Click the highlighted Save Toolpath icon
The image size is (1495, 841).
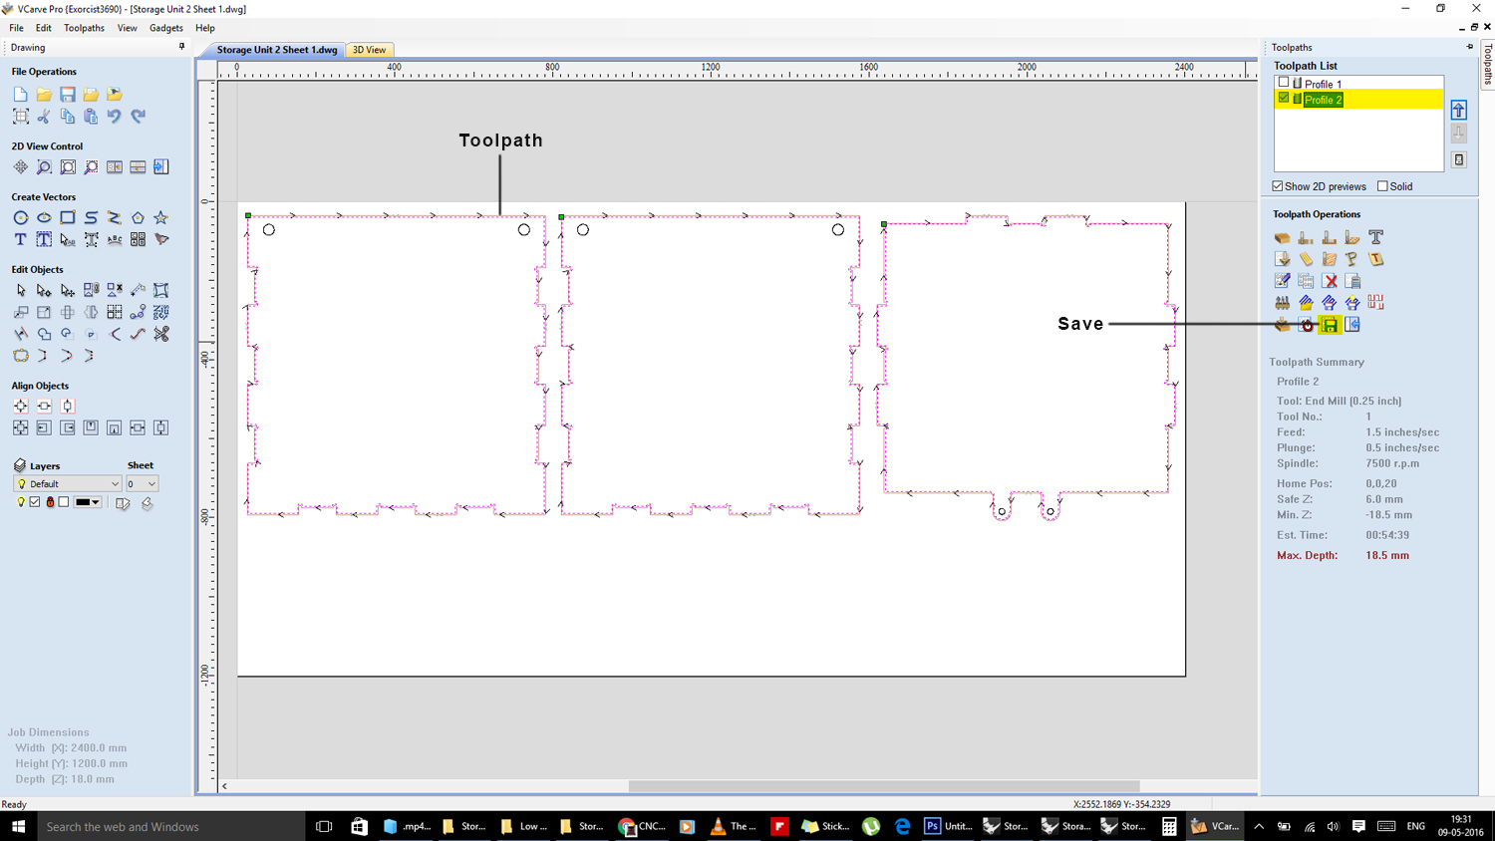[x=1330, y=325]
